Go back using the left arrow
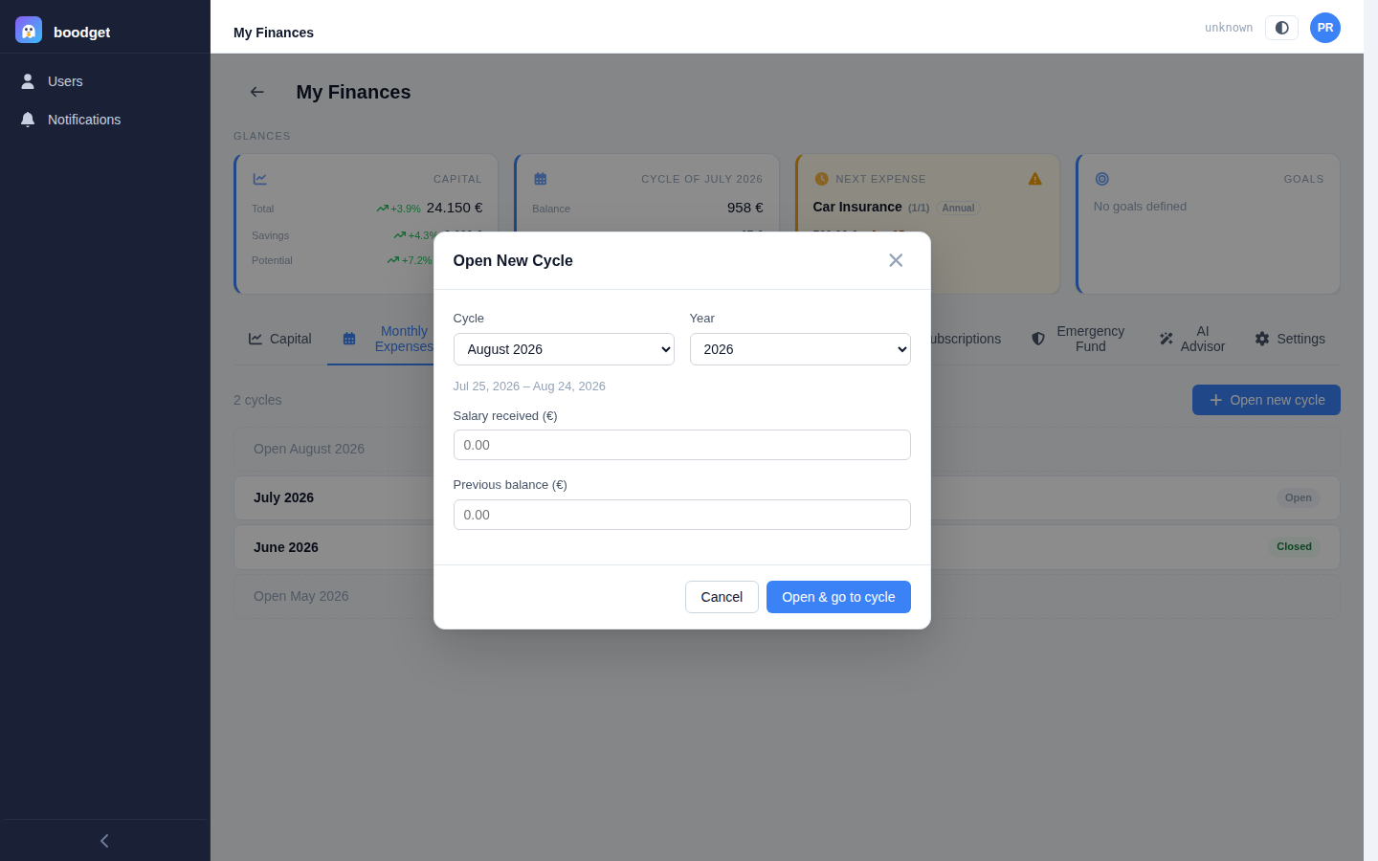 pyautogui.click(x=257, y=92)
